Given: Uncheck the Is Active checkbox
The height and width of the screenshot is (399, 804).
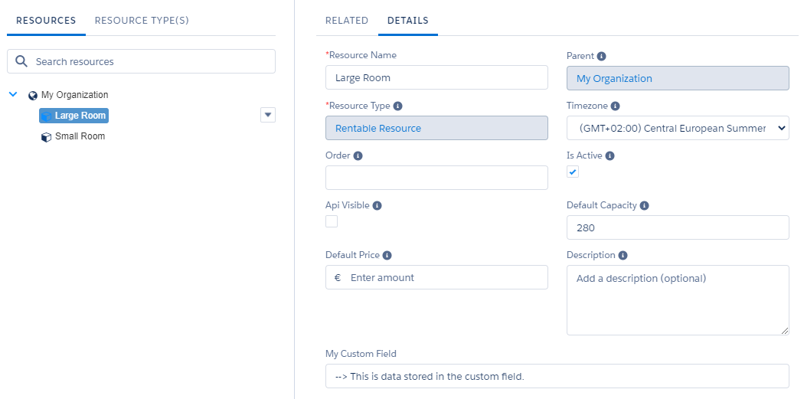Looking at the screenshot, I should 573,172.
